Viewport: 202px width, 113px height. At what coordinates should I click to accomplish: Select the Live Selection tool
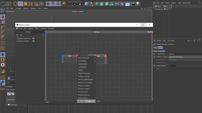coord(15,4)
